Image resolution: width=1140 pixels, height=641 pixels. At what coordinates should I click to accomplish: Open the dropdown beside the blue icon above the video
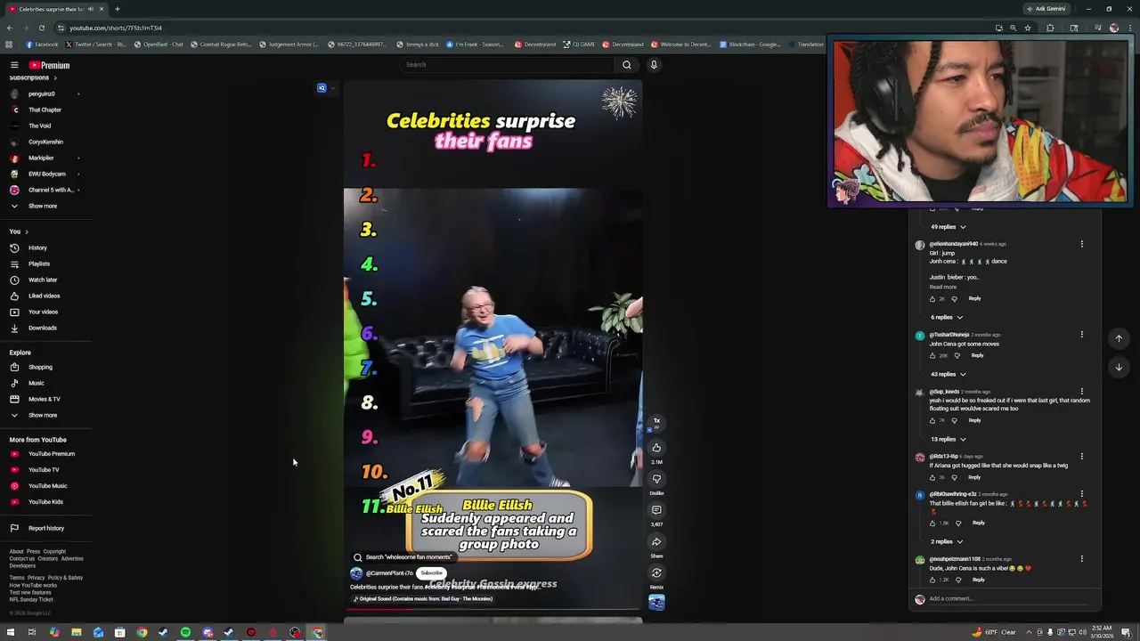point(332,88)
